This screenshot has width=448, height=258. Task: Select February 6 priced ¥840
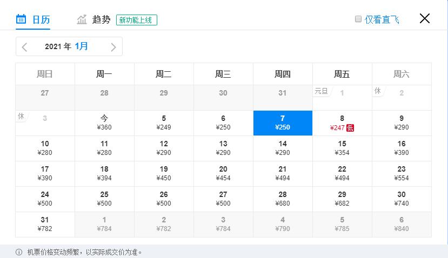click(x=402, y=225)
